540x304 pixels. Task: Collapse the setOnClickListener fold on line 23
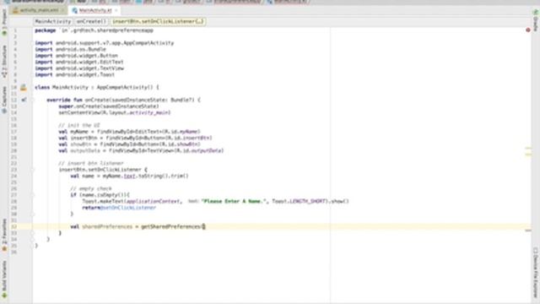coord(32,170)
